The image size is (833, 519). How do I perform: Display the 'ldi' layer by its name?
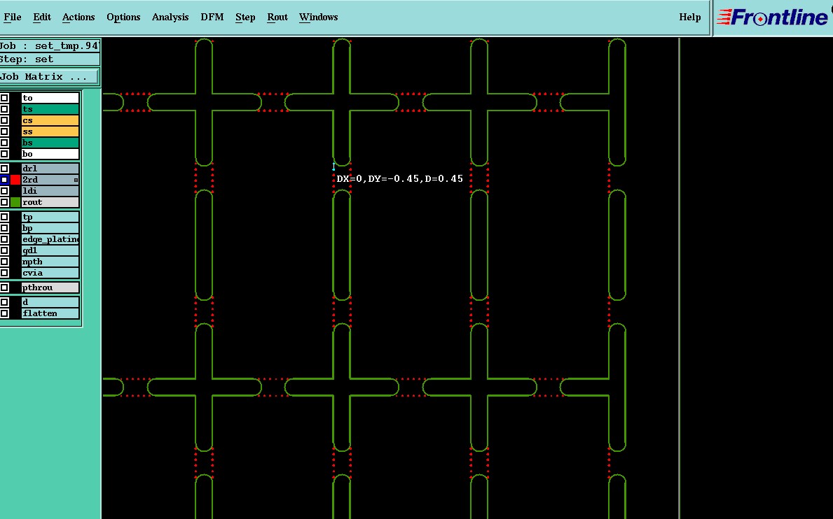[x=50, y=191]
